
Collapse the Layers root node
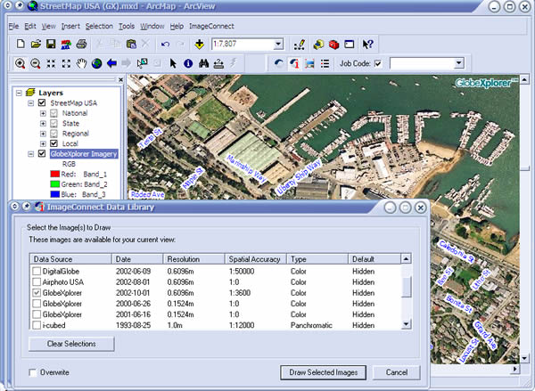[19, 93]
